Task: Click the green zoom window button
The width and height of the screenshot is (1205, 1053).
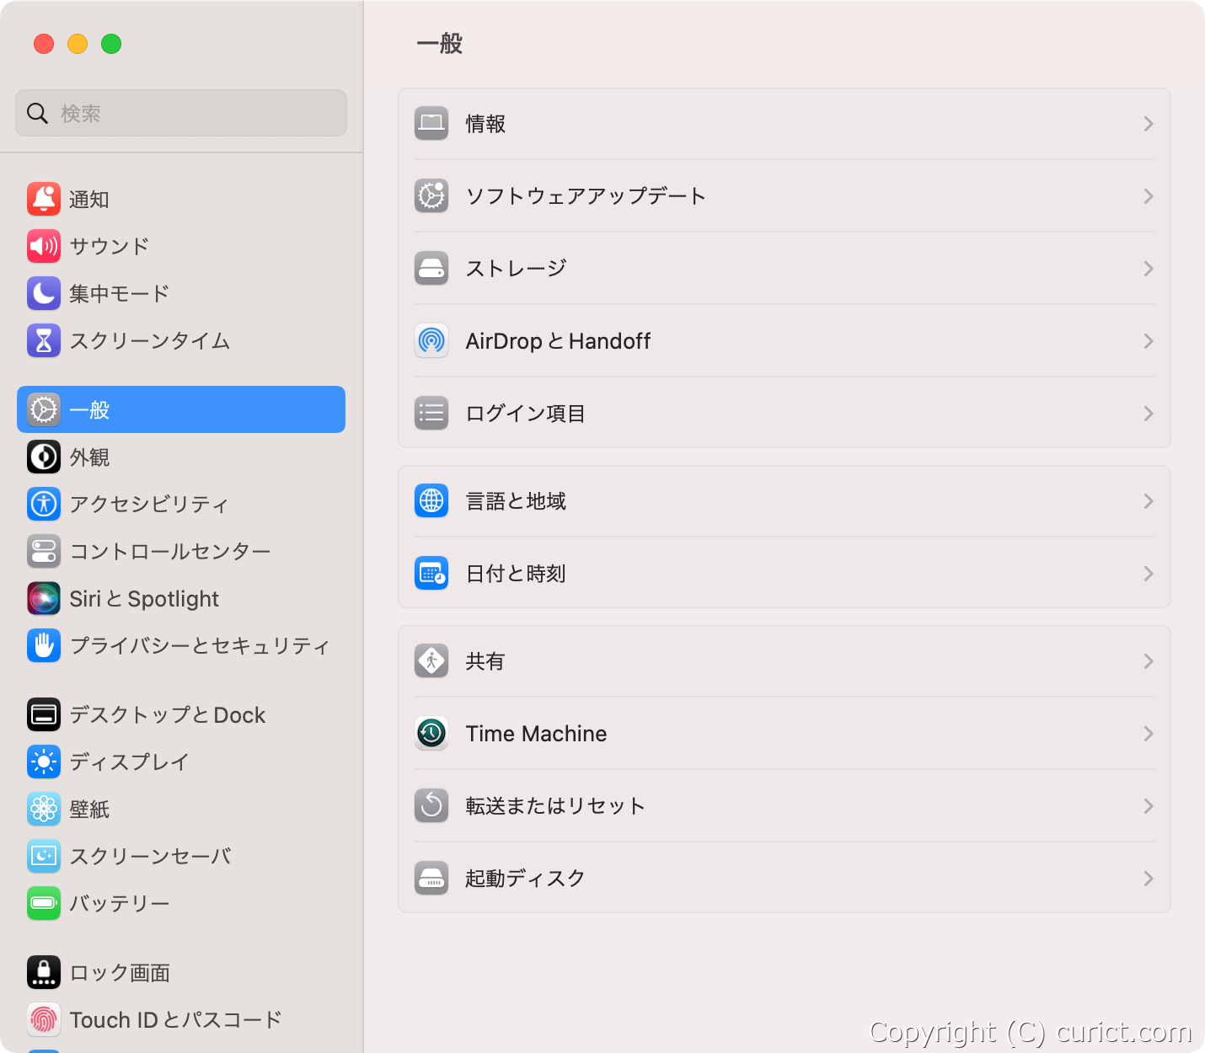Action: point(111,44)
